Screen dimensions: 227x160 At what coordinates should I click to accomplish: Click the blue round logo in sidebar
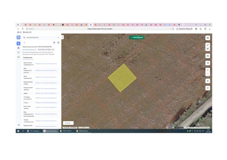(19, 37)
